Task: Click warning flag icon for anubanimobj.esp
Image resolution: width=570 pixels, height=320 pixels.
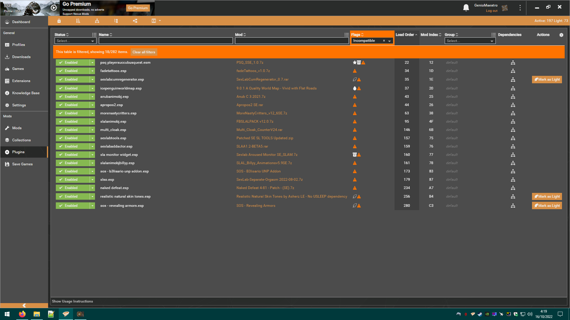Action: click(x=355, y=97)
